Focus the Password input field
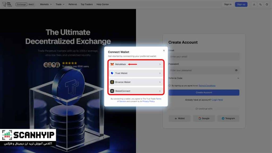This screenshot has width=272, height=153. (204, 70)
